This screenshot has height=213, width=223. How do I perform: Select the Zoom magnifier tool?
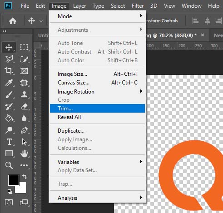tap(9, 165)
